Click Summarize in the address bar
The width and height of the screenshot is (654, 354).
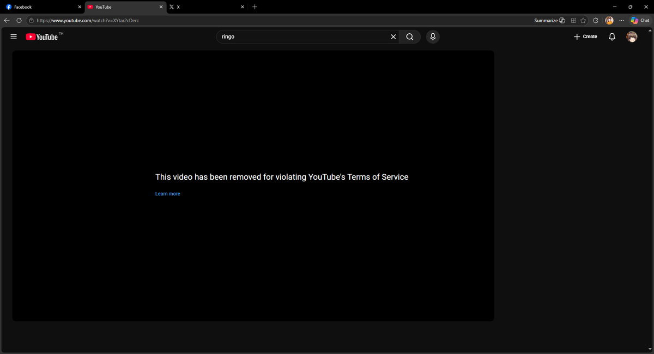click(x=549, y=20)
